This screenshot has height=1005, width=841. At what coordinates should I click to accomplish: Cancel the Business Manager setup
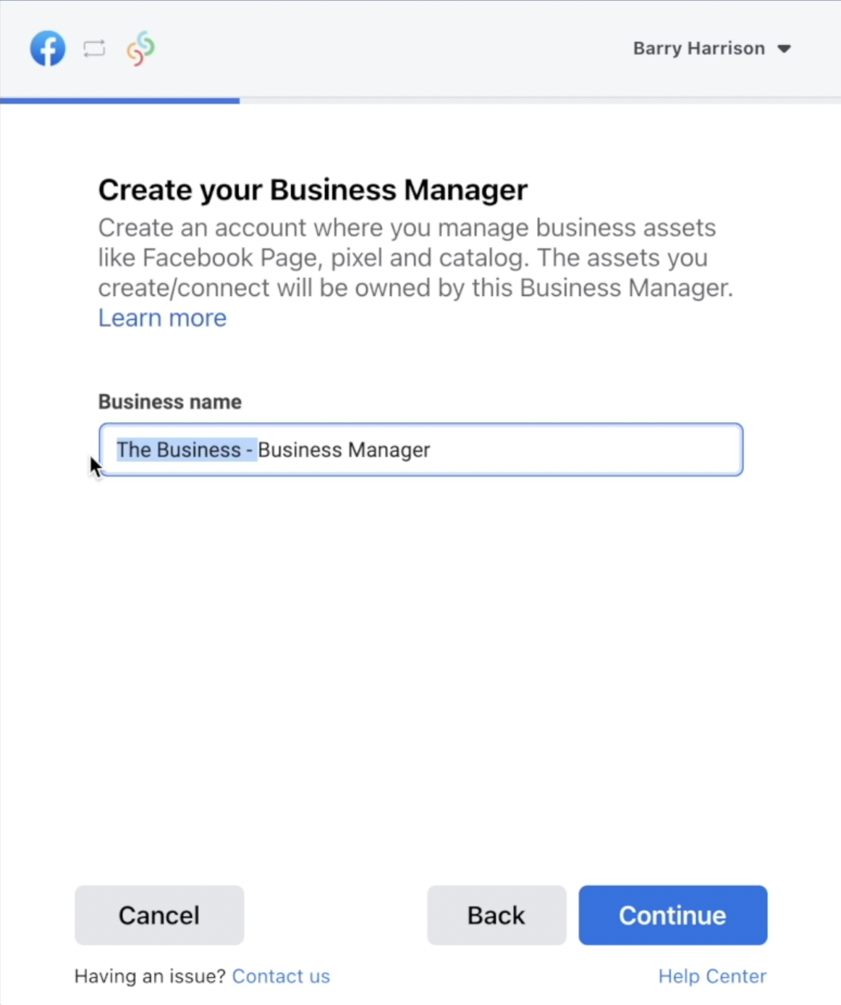pyautogui.click(x=159, y=915)
